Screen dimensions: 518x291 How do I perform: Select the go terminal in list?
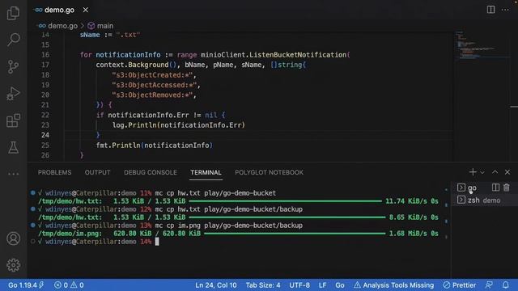tap(472, 188)
